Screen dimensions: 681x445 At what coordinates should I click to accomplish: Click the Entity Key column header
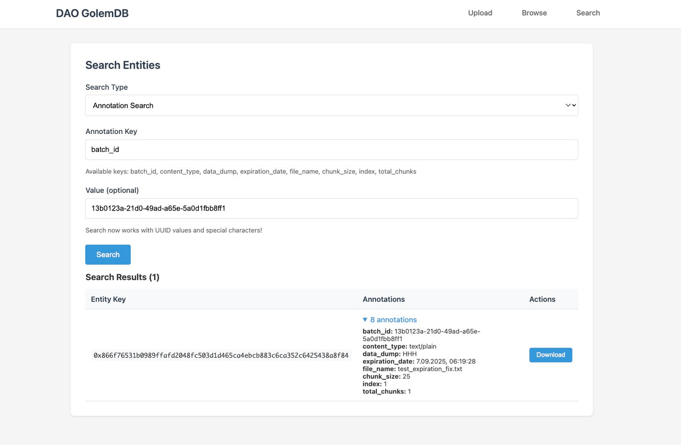coord(108,299)
